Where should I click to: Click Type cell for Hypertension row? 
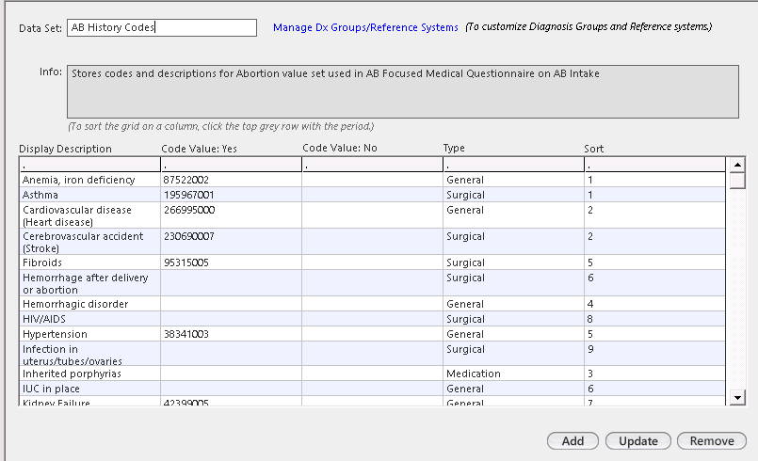[x=513, y=334]
